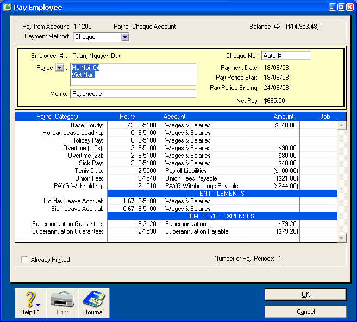Select the Base Hourly hours cell
This screenshot has width=357, height=322.
tap(121, 125)
